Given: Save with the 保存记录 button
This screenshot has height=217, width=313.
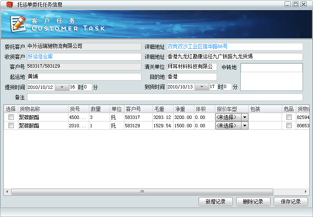Looking at the screenshot, I should click(290, 202).
